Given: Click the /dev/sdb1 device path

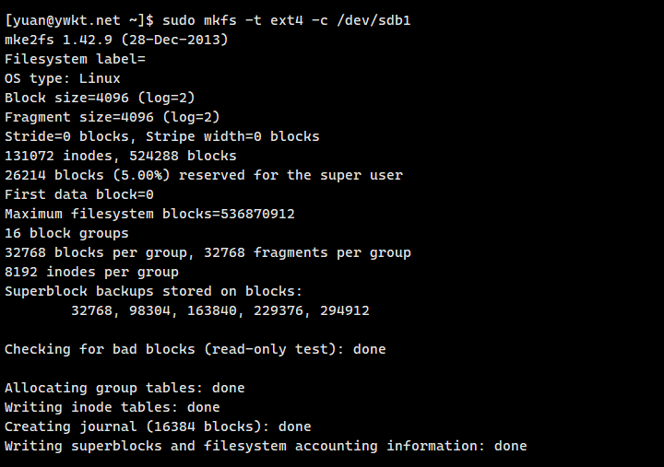Looking at the screenshot, I should tap(373, 20).
